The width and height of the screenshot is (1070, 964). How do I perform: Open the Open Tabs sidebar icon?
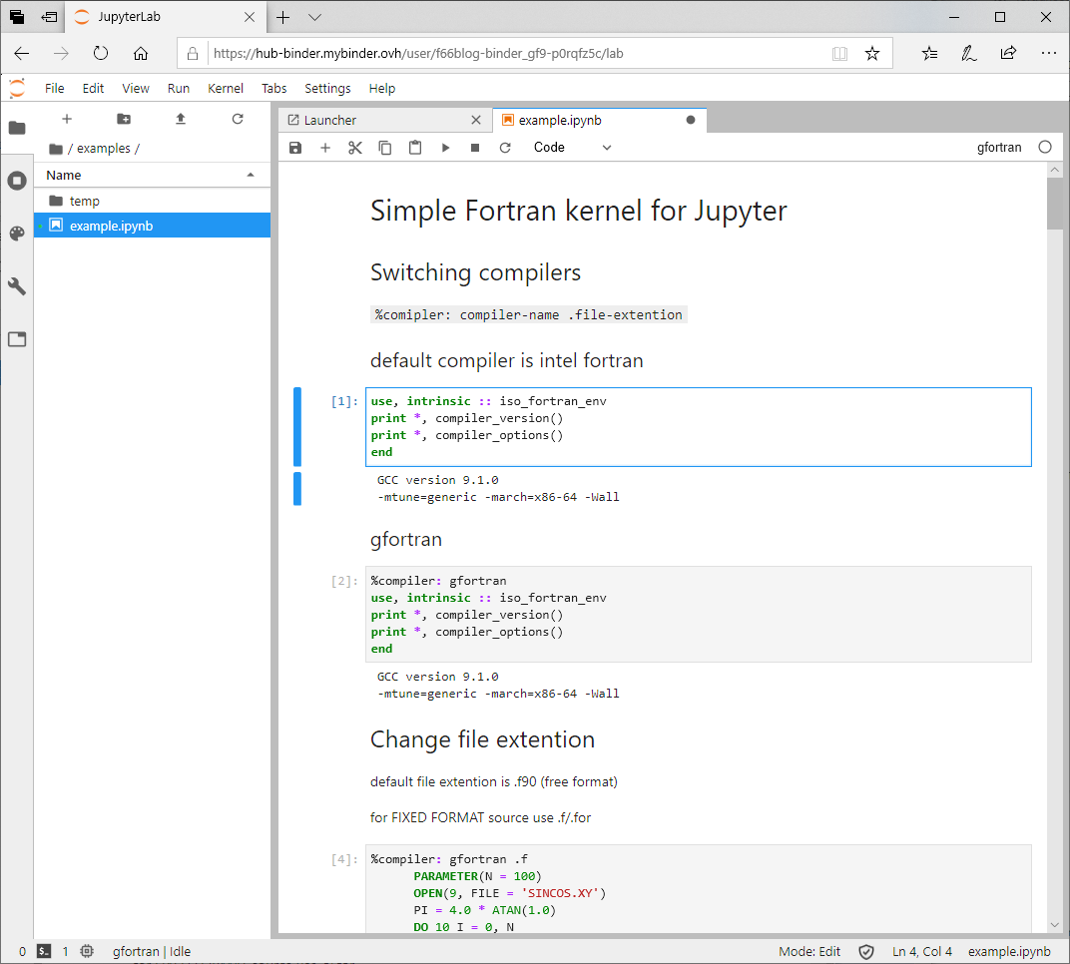point(17,339)
